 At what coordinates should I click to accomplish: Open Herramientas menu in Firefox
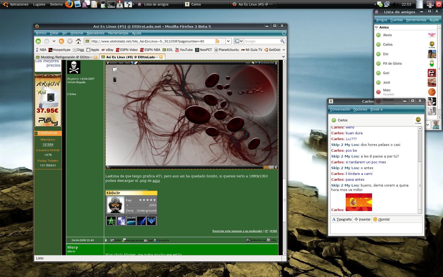point(118,33)
